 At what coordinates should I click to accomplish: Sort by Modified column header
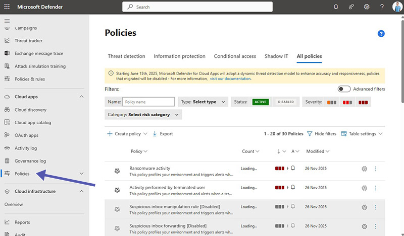point(318,151)
